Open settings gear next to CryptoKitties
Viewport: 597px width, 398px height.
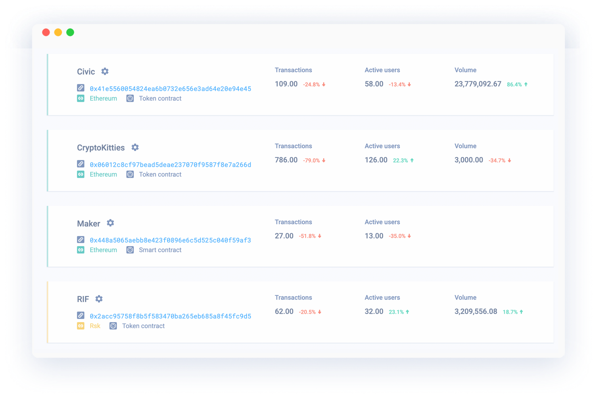coord(135,147)
